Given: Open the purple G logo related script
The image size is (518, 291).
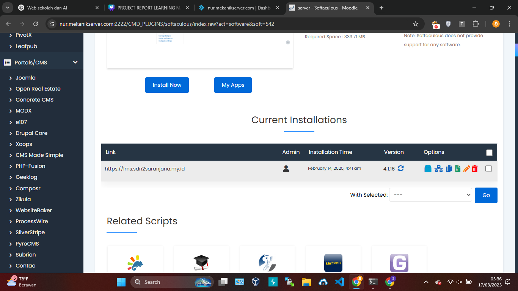Looking at the screenshot, I should 399,263.
